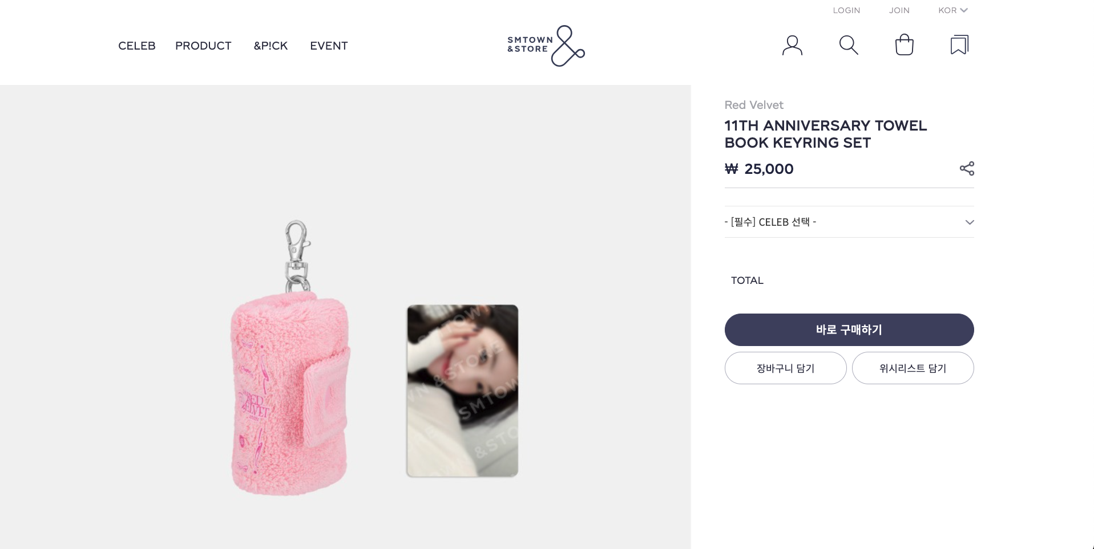Click 장바구니 담기 add to cart button
The height and width of the screenshot is (549, 1094).
point(785,368)
